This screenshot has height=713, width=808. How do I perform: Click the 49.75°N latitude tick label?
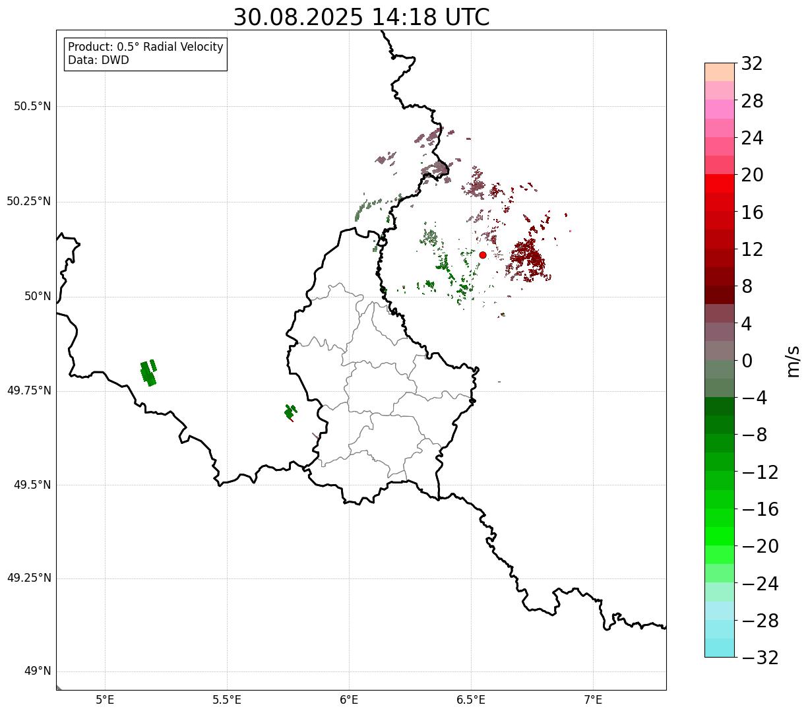pyautogui.click(x=29, y=390)
